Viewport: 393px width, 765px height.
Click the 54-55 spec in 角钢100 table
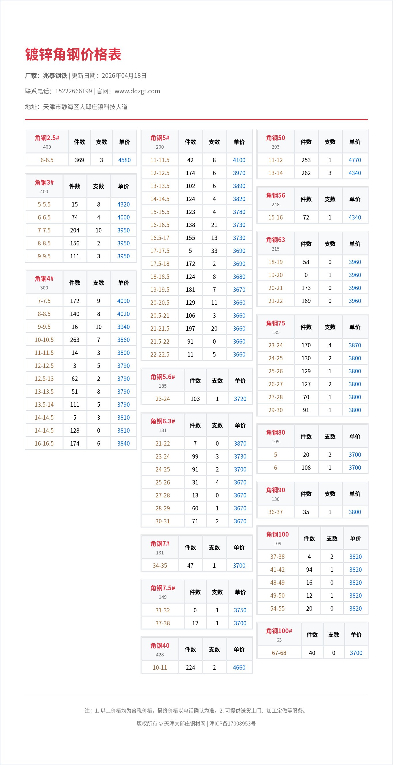point(278,609)
